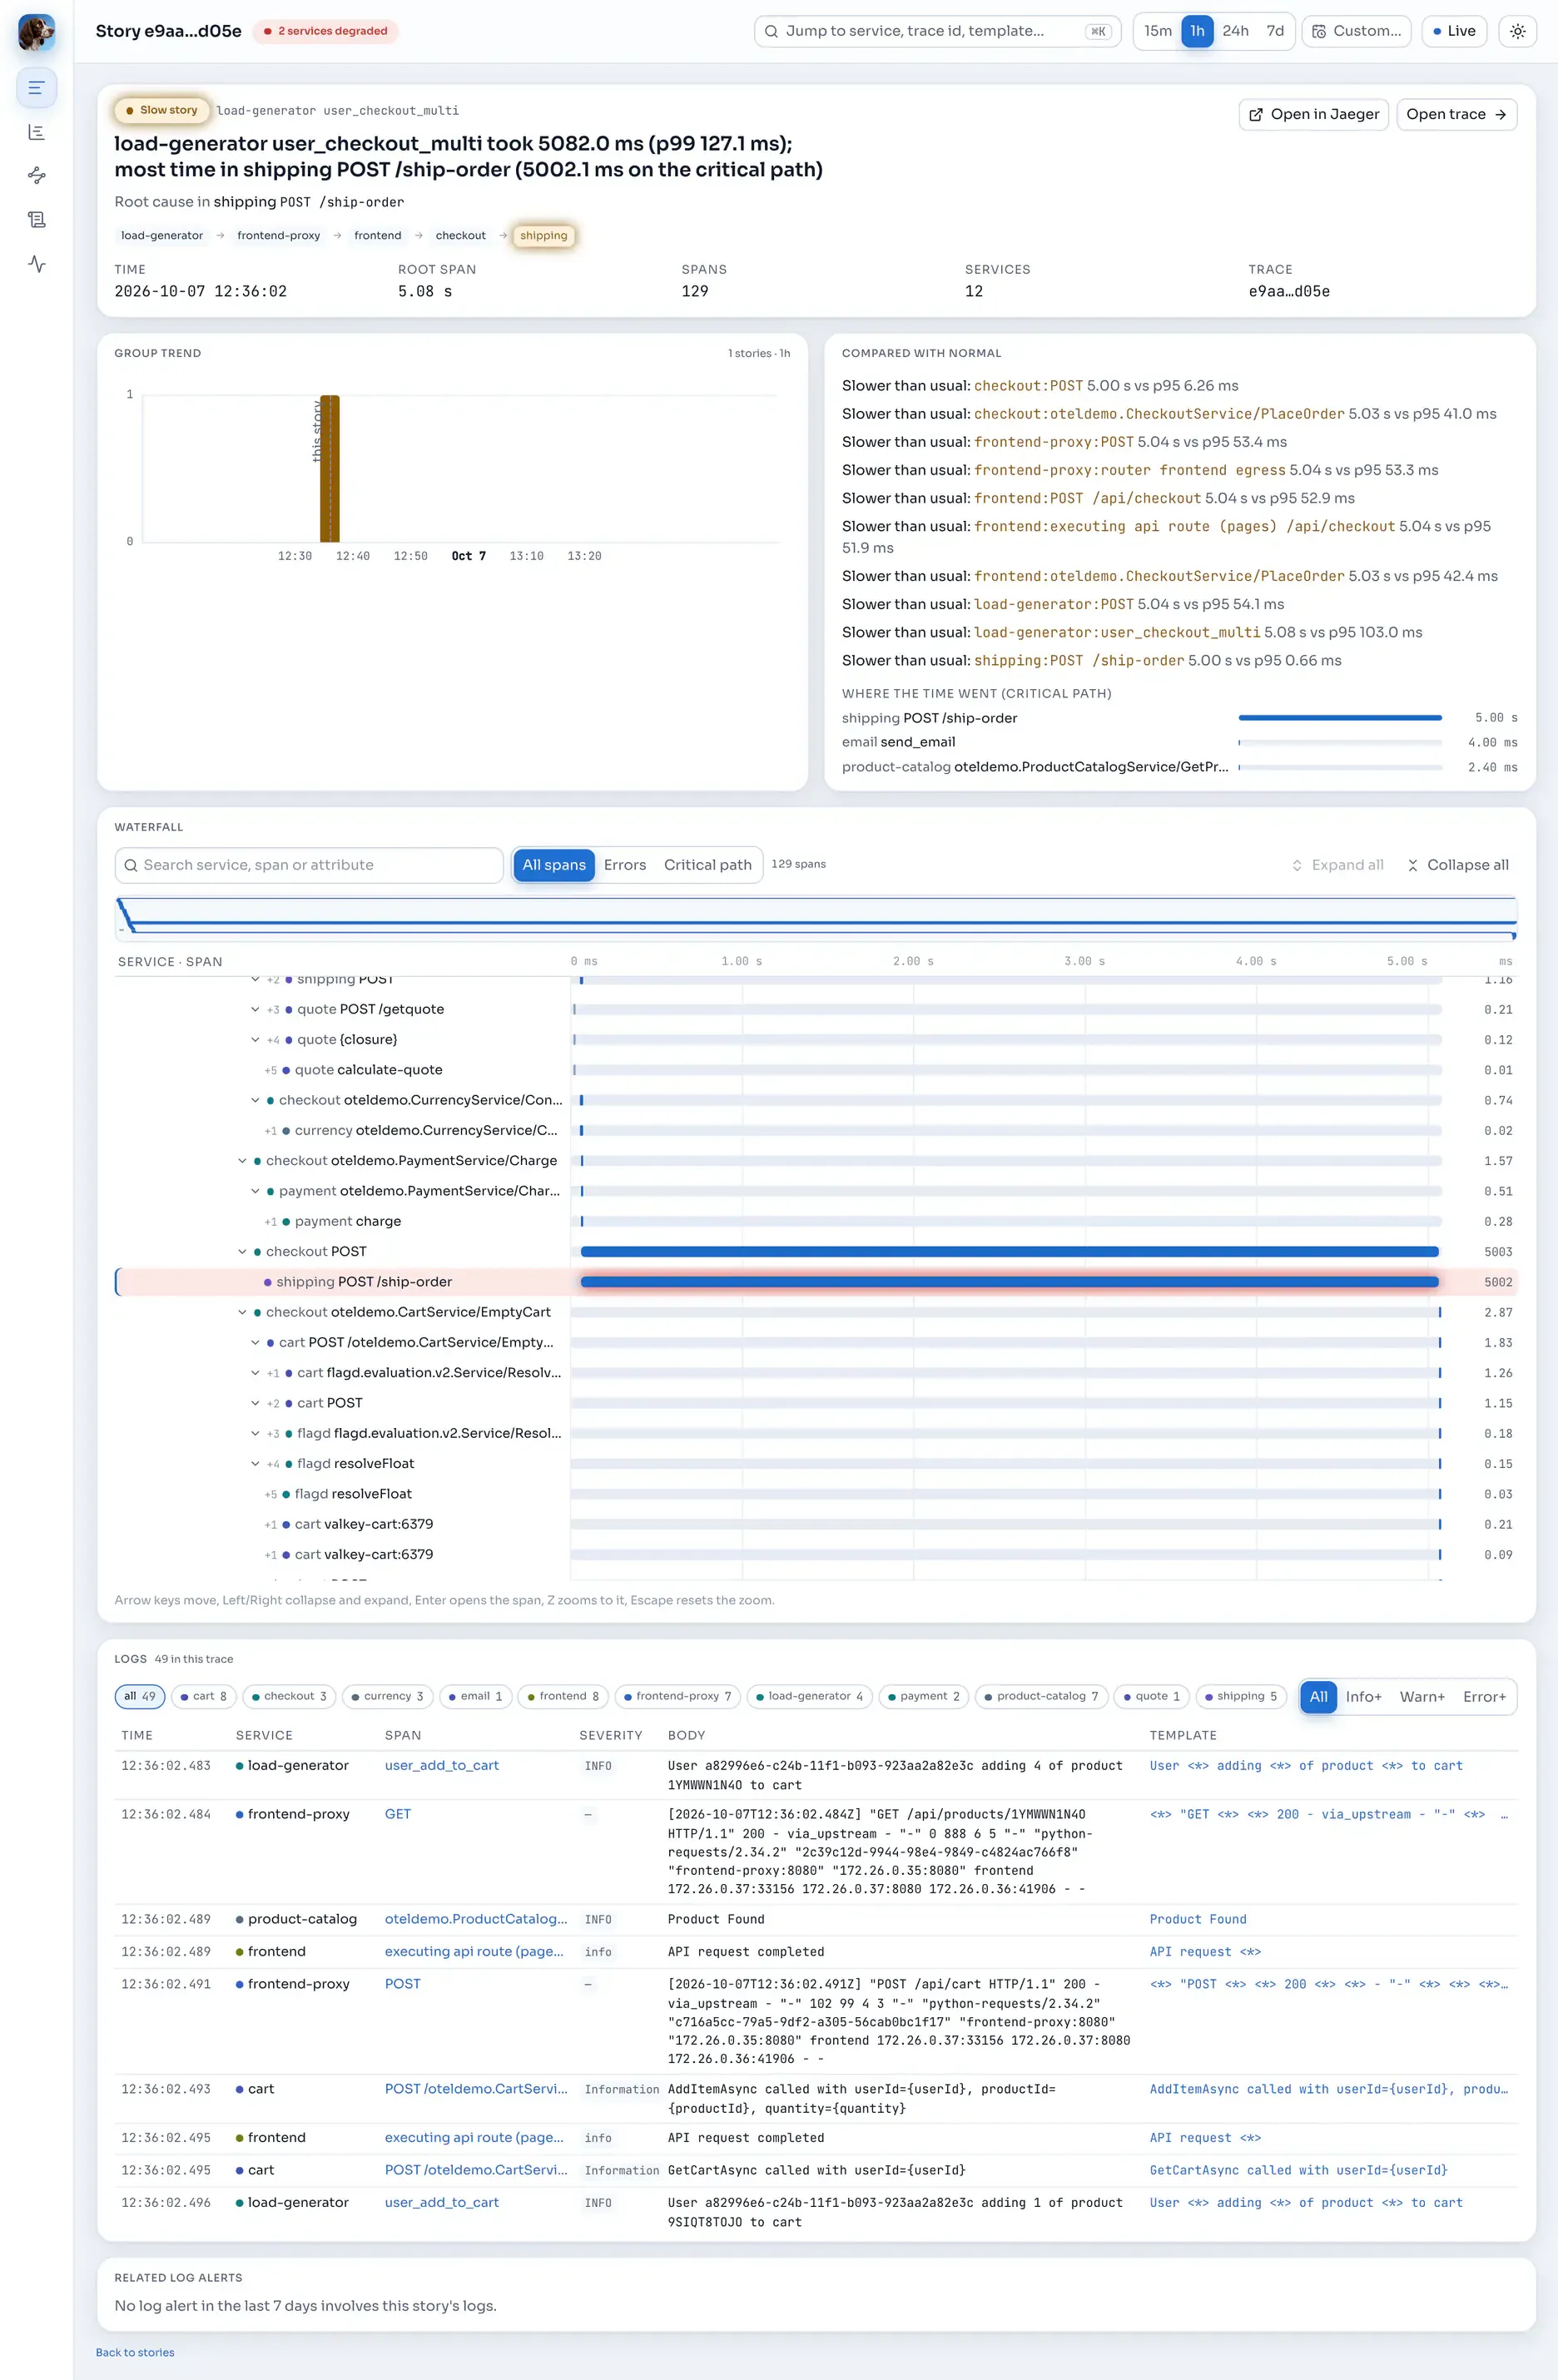This screenshot has width=1558, height=2380.
Task: Collapse the quote POST /getquote span chevron
Action: point(255,1010)
